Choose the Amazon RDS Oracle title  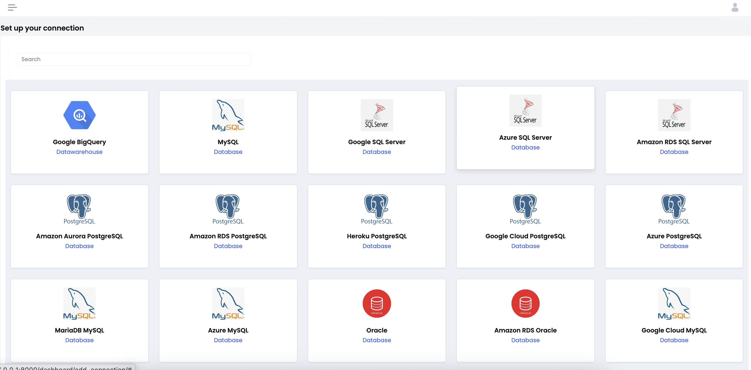525,330
